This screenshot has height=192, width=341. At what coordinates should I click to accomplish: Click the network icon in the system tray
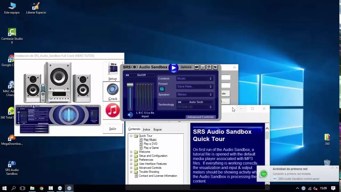310,188
